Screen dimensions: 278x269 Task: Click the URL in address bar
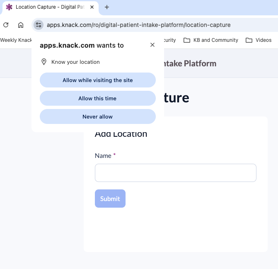(x=139, y=25)
